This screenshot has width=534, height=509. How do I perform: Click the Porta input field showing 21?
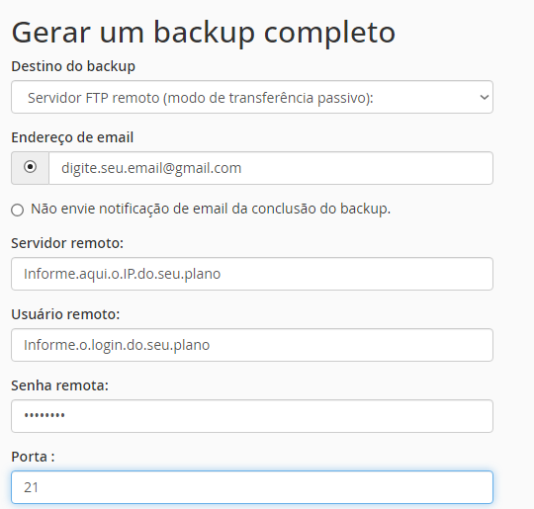pyautogui.click(x=252, y=487)
